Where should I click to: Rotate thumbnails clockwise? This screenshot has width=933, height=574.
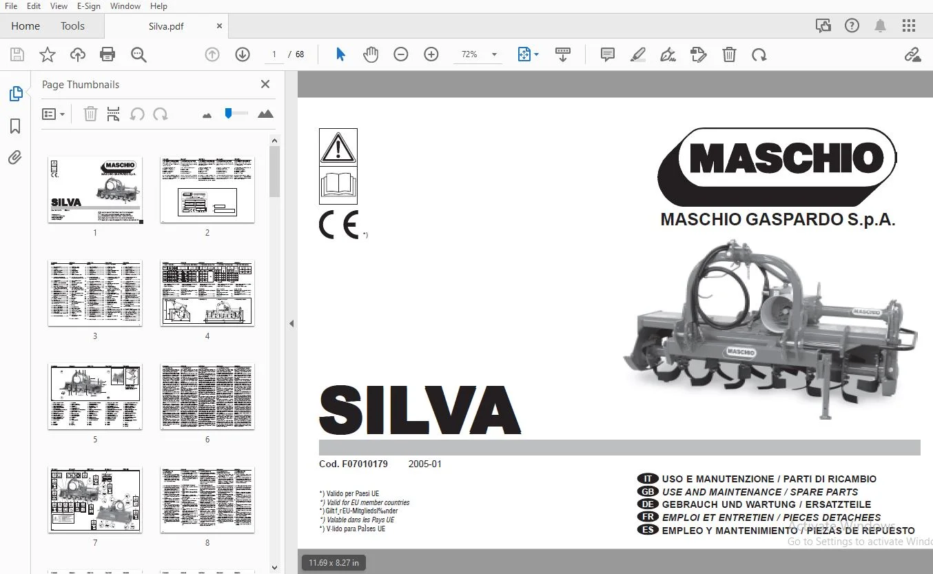161,114
